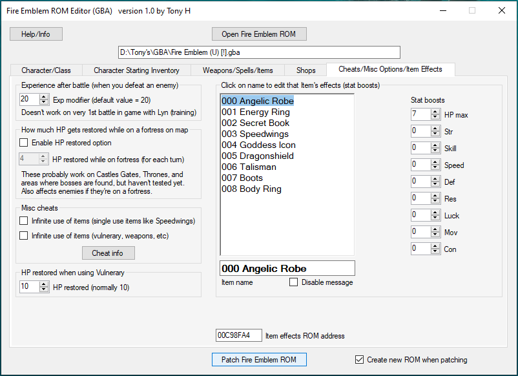Click the Help/Info button
Image resolution: width=518 pixels, height=376 pixels.
[36, 34]
